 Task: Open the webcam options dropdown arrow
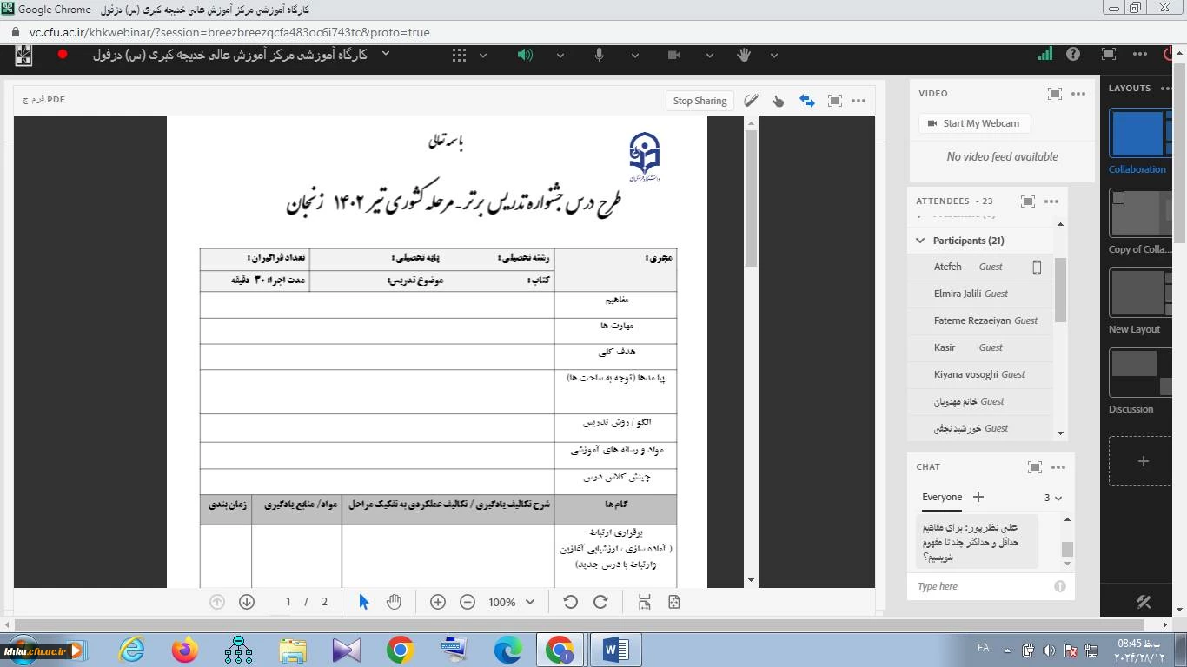click(710, 55)
